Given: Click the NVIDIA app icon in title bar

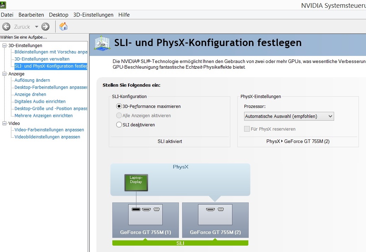Looking at the screenshot, I should click(x=3, y=5).
